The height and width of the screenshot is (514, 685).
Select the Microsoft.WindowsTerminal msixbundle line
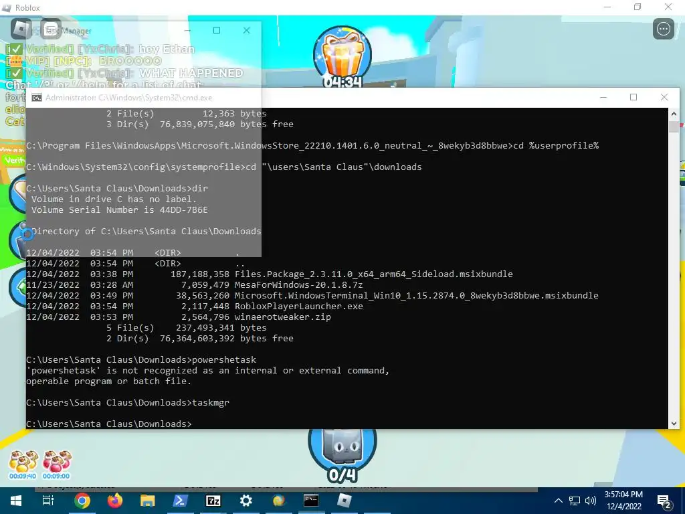tap(416, 295)
